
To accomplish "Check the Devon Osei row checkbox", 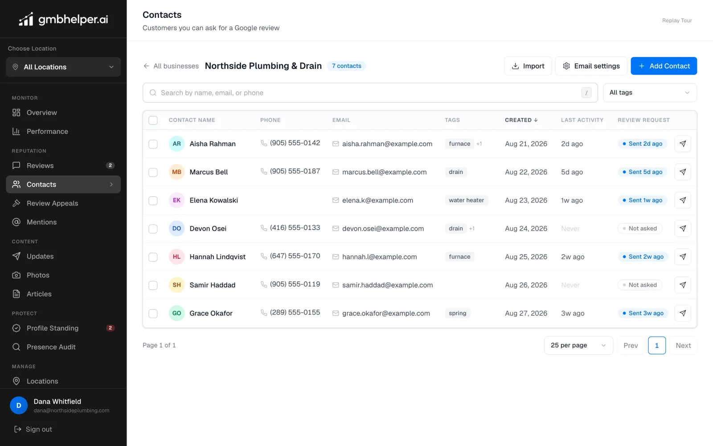I will click(153, 229).
